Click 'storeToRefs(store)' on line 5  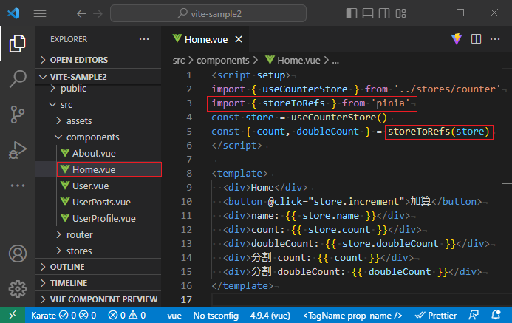[x=439, y=132]
